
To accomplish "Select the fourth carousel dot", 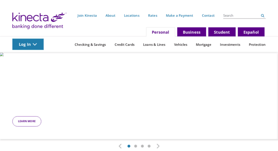I will coord(149,146).
